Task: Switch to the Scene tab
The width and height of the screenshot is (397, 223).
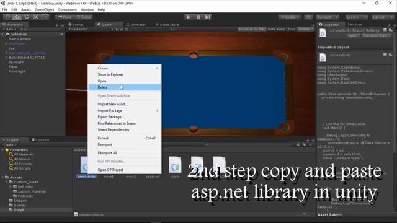Action: click(76, 25)
